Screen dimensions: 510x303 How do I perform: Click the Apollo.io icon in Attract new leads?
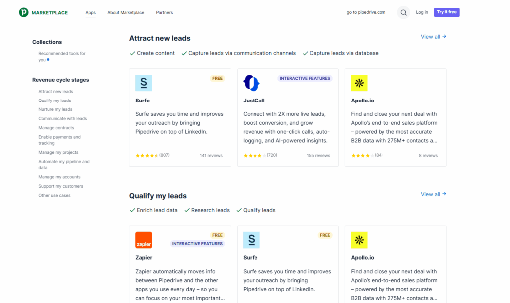[359, 83]
